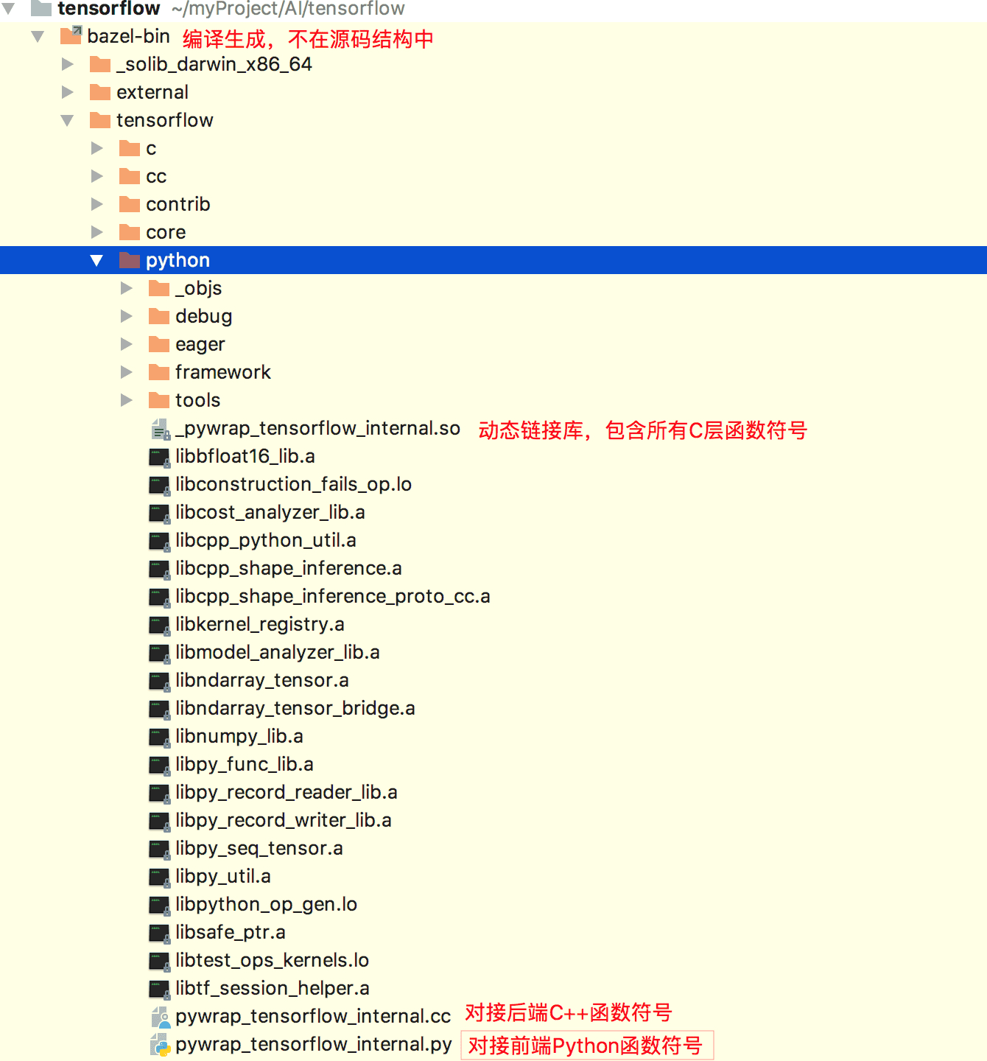Select the core folder
Screen dimensions: 987x1061
coord(166,232)
